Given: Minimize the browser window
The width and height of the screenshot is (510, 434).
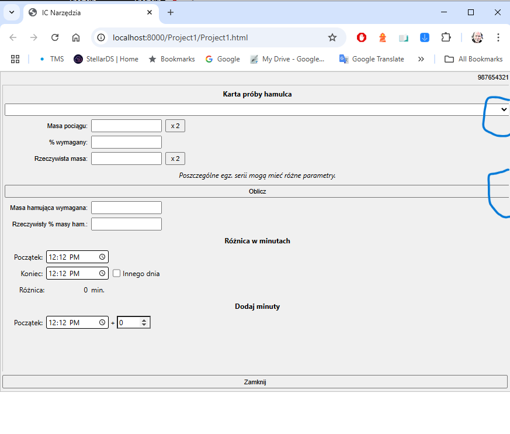Looking at the screenshot, I should tap(443, 12).
